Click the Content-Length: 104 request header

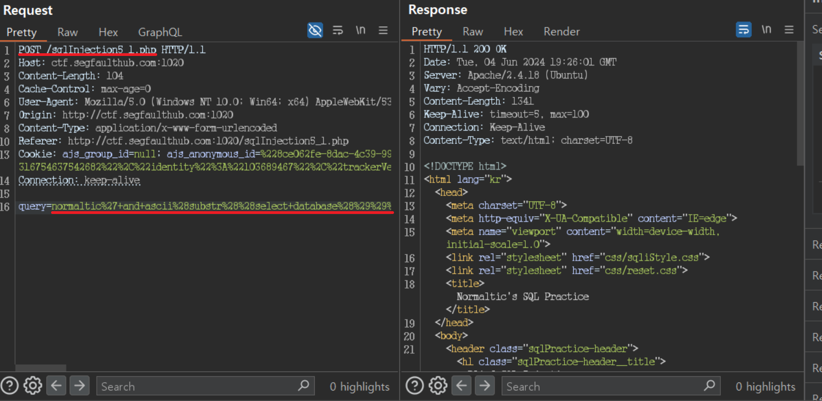tap(71, 76)
